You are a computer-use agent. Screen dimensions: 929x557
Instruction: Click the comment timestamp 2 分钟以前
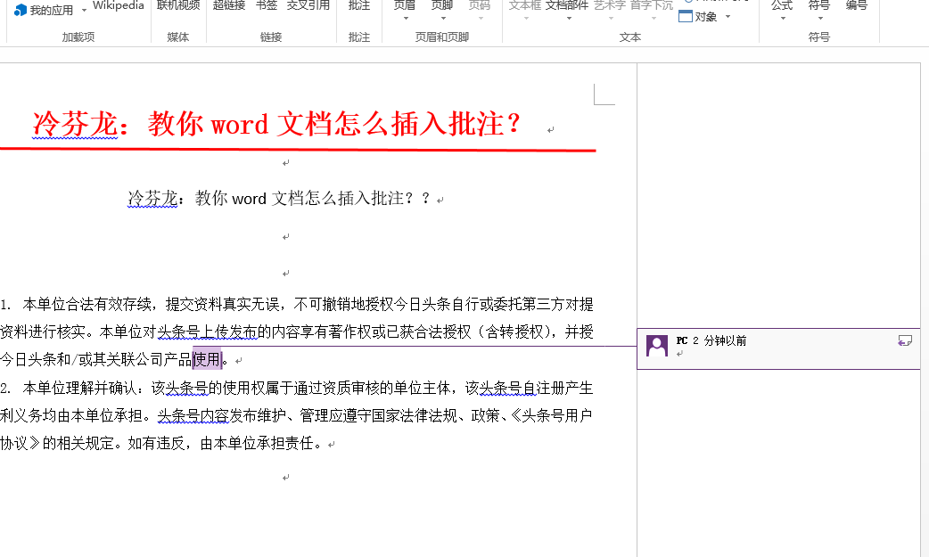click(719, 340)
